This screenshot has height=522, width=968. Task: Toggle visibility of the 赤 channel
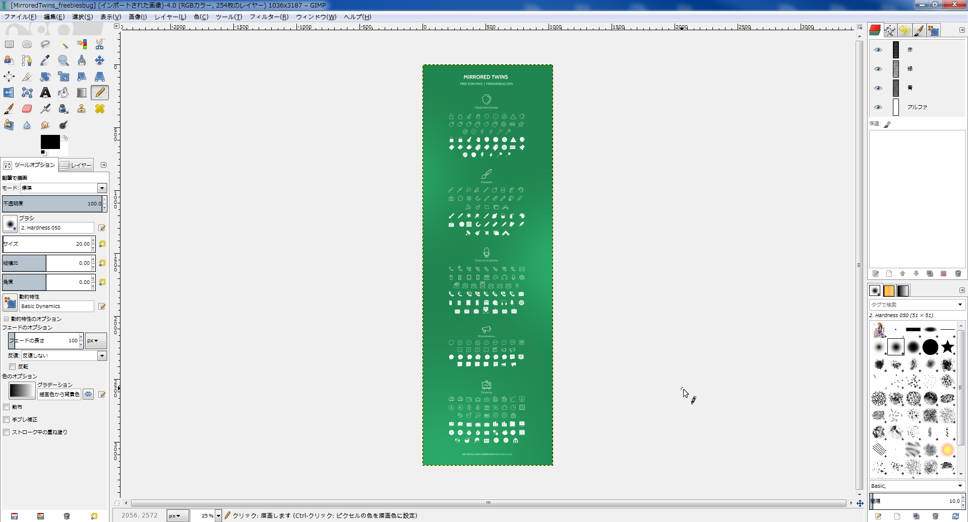(x=878, y=50)
